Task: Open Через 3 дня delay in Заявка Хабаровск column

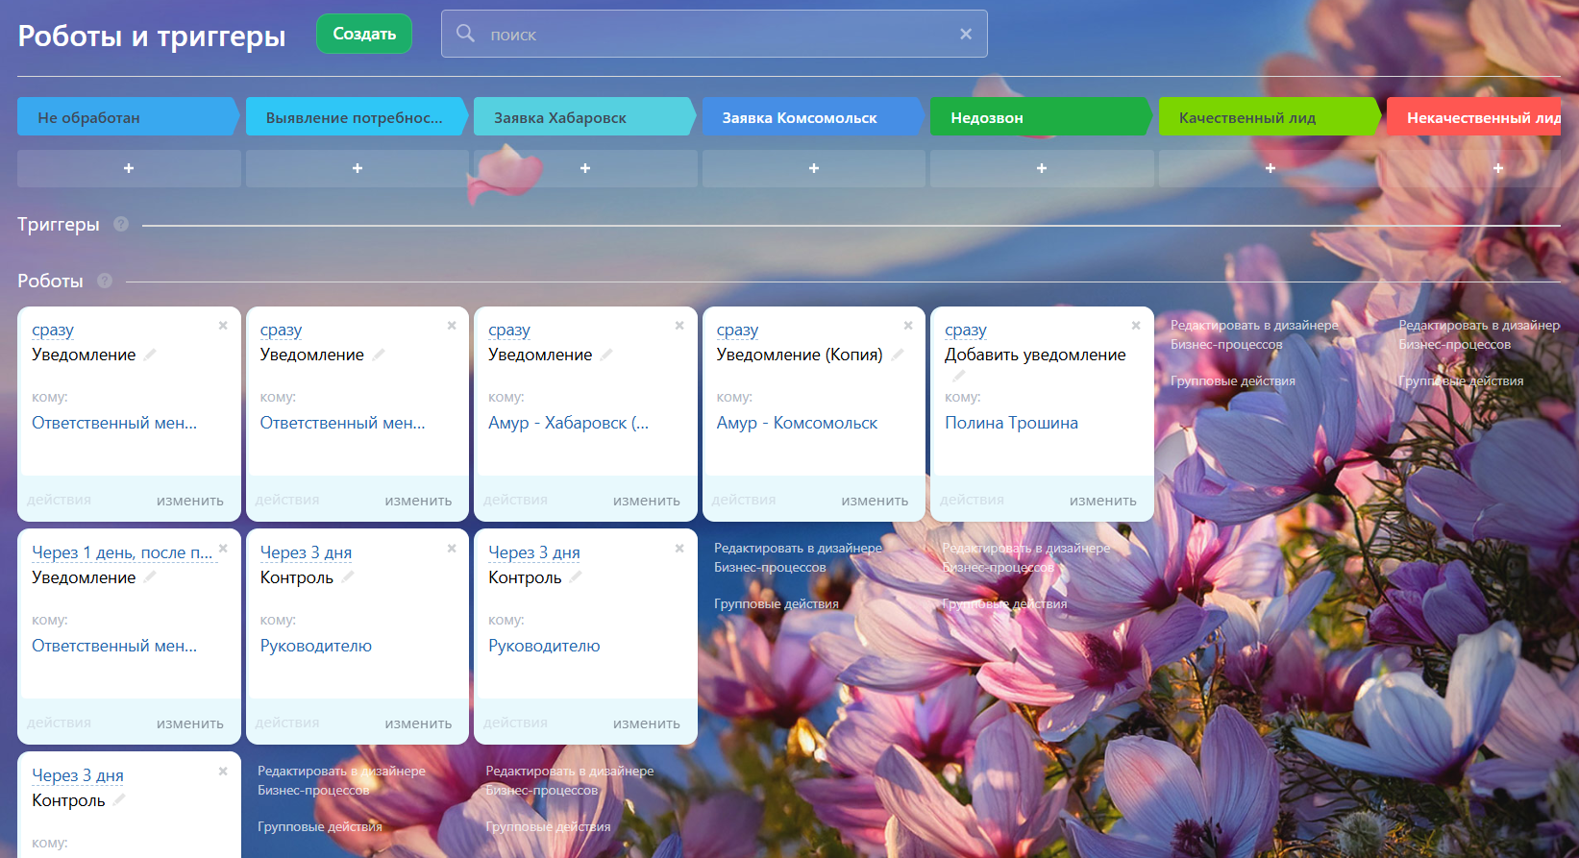Action: coord(534,552)
